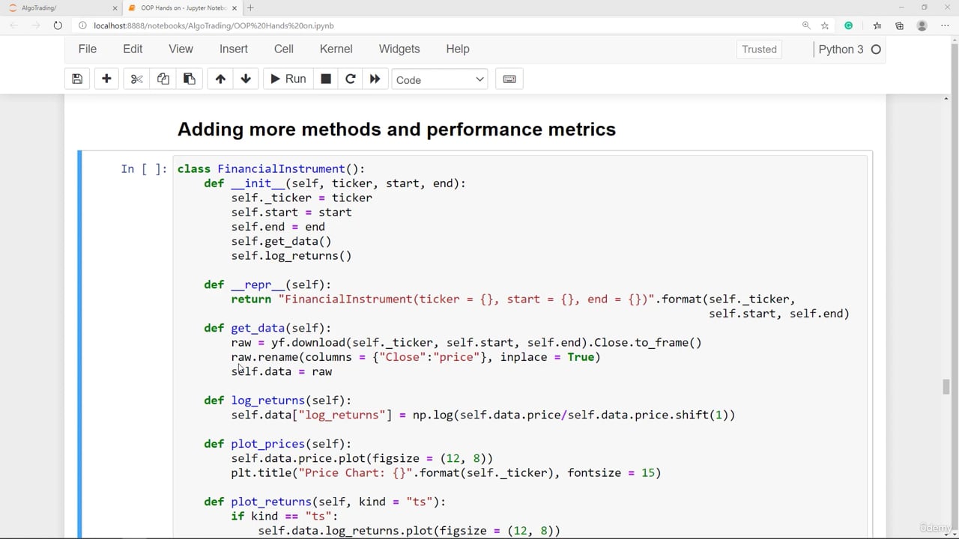Click inside the line 'self.get_data()'
The height and width of the screenshot is (539, 959).
(x=281, y=241)
